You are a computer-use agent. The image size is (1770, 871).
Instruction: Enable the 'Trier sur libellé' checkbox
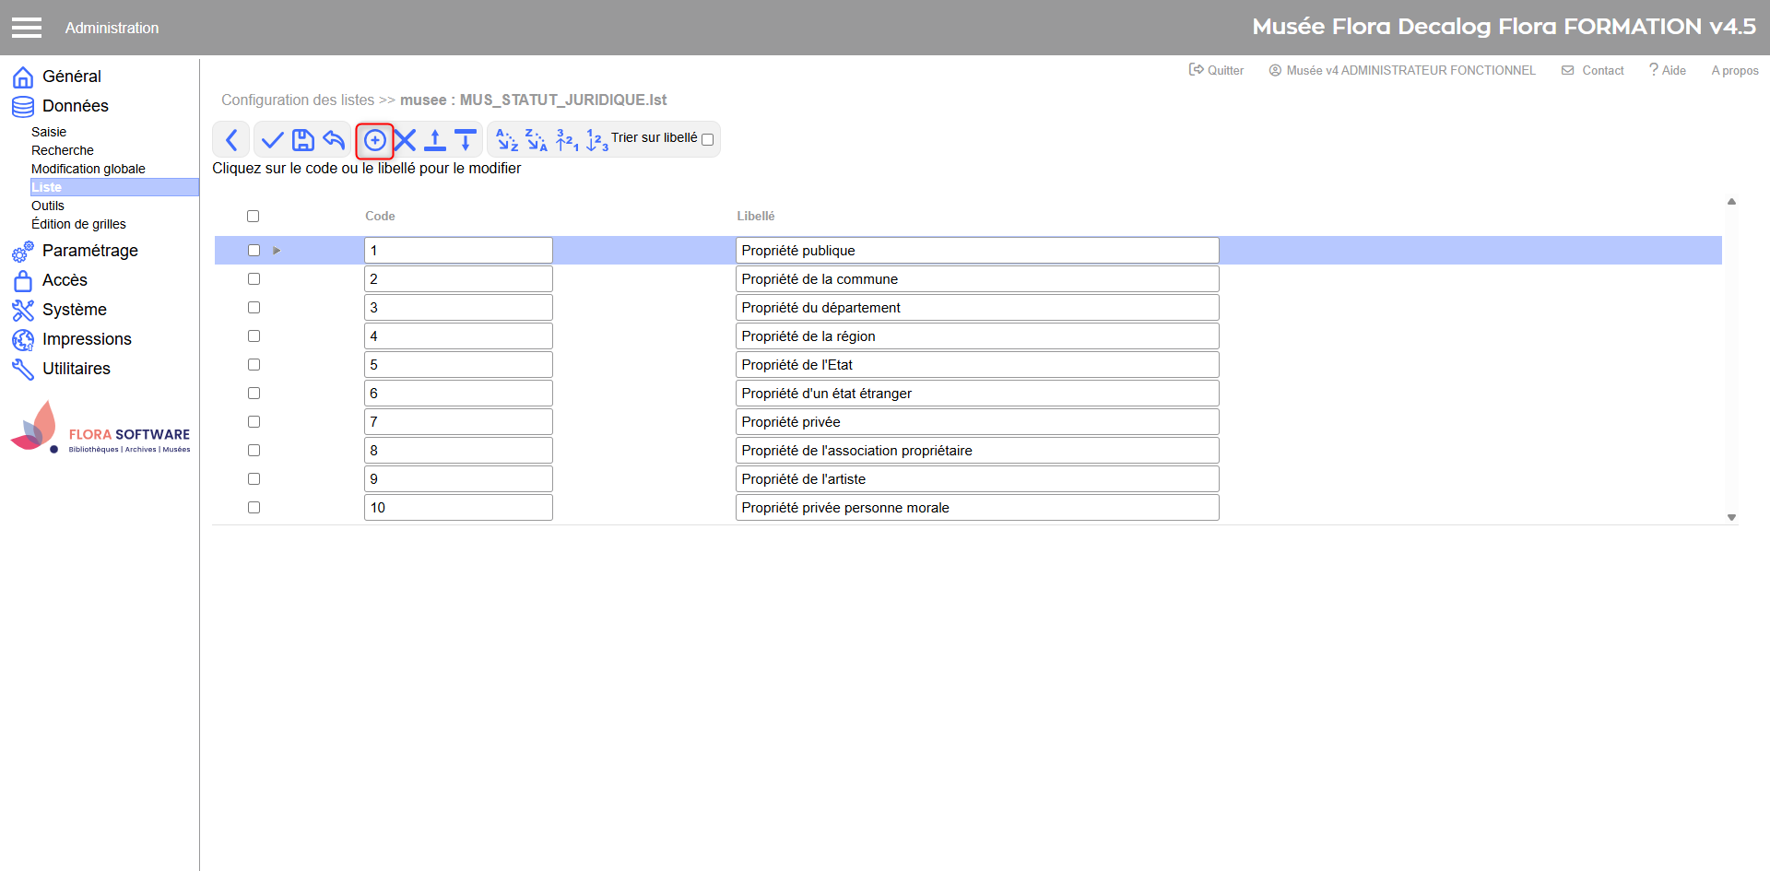pyautogui.click(x=707, y=140)
